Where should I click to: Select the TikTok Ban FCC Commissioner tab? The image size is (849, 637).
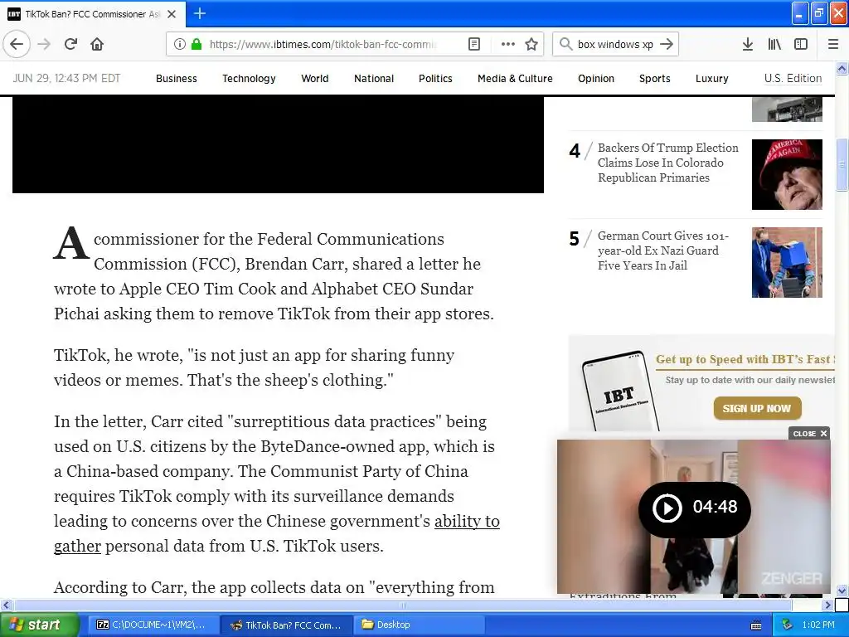click(x=93, y=14)
